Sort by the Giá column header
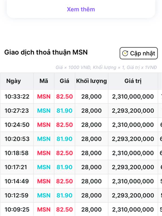Viewport: 162px width, 216px height. pyautogui.click(x=65, y=81)
